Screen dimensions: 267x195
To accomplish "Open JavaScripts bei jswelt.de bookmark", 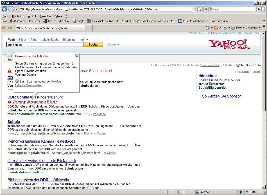I will click(x=131, y=21).
